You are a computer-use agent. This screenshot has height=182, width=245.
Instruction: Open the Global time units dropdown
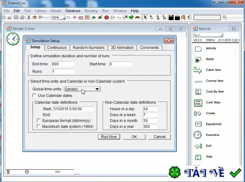(x=82, y=89)
